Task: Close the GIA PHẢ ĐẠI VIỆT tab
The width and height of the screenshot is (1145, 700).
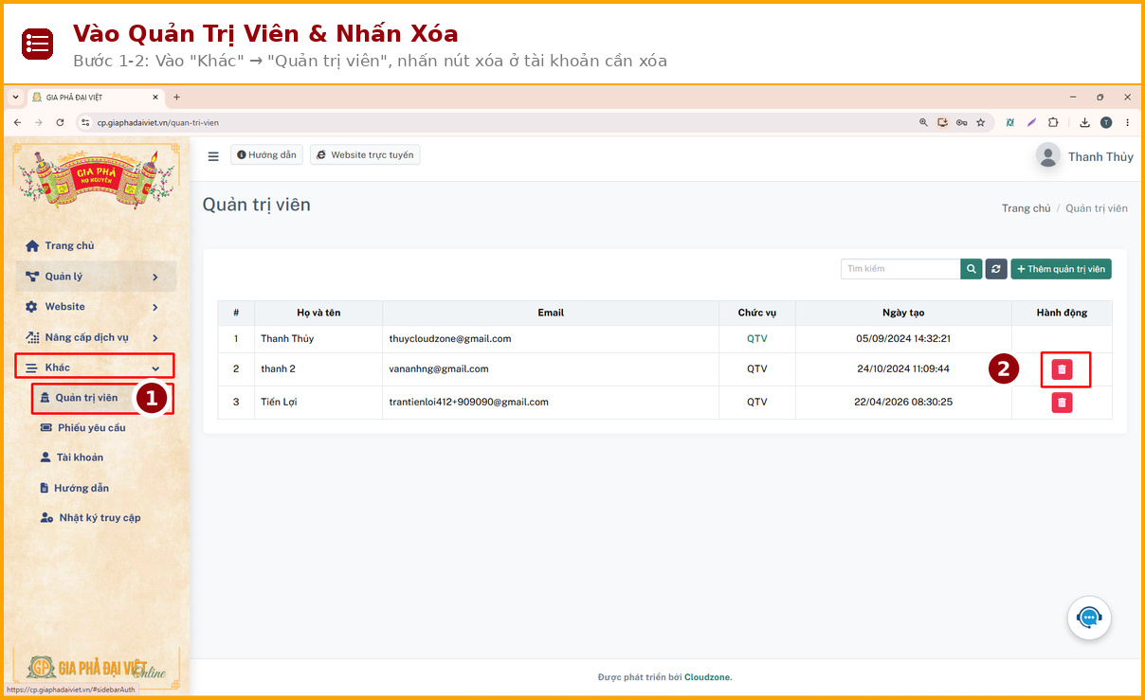Action: 155,97
